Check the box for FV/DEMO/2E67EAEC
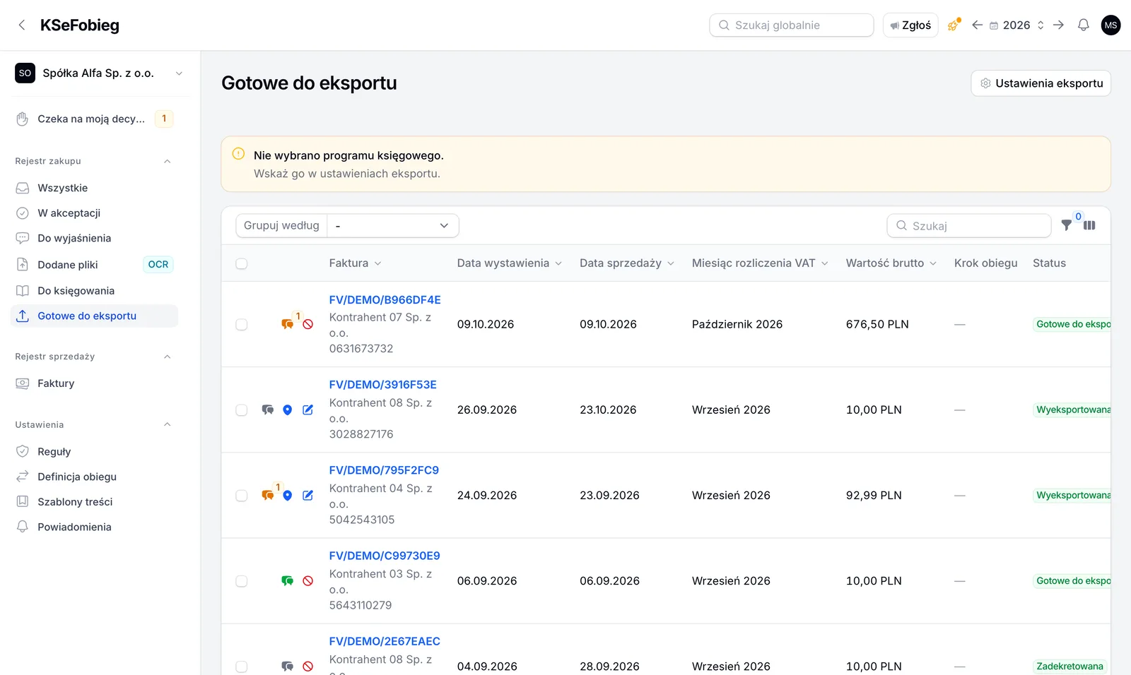Image resolution: width=1131 pixels, height=675 pixels. click(x=242, y=666)
